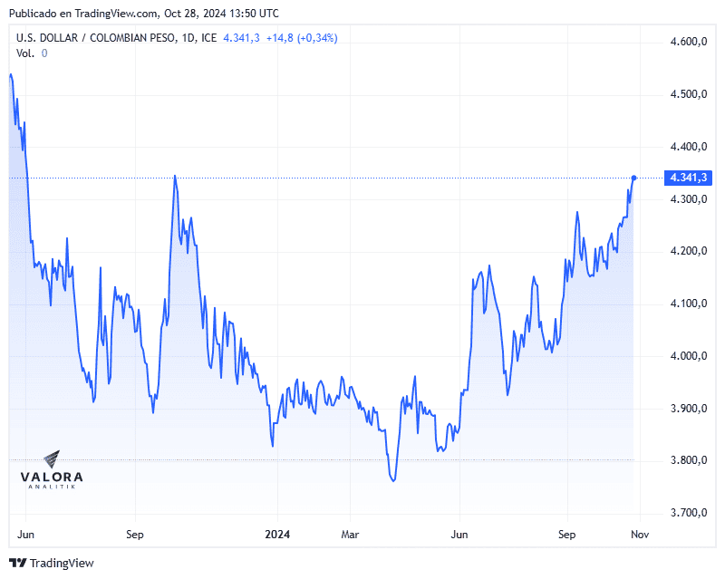This screenshot has width=725, height=579.
Task: Click the 4.200,0 price axis label
Action: pyautogui.click(x=689, y=251)
